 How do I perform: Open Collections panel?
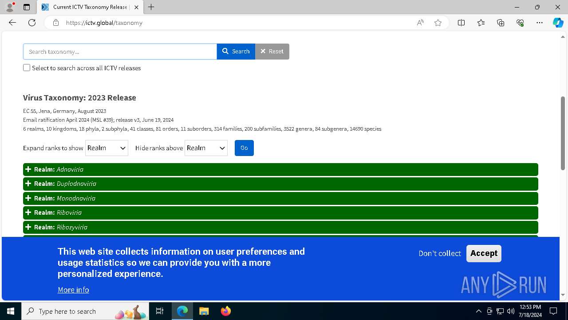(501, 23)
